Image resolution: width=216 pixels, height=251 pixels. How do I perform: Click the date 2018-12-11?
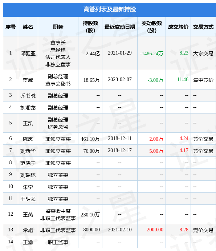click(120, 138)
